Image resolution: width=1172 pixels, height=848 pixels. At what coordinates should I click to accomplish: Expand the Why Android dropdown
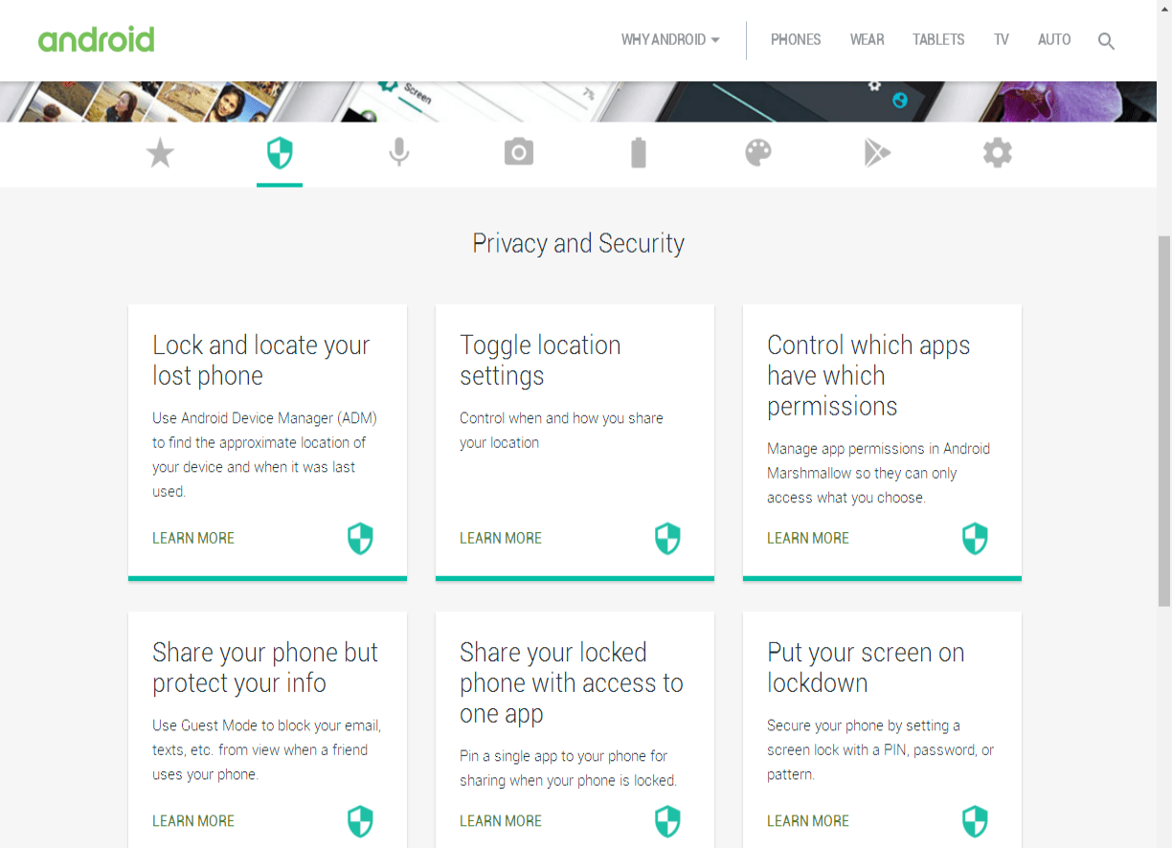pos(670,40)
